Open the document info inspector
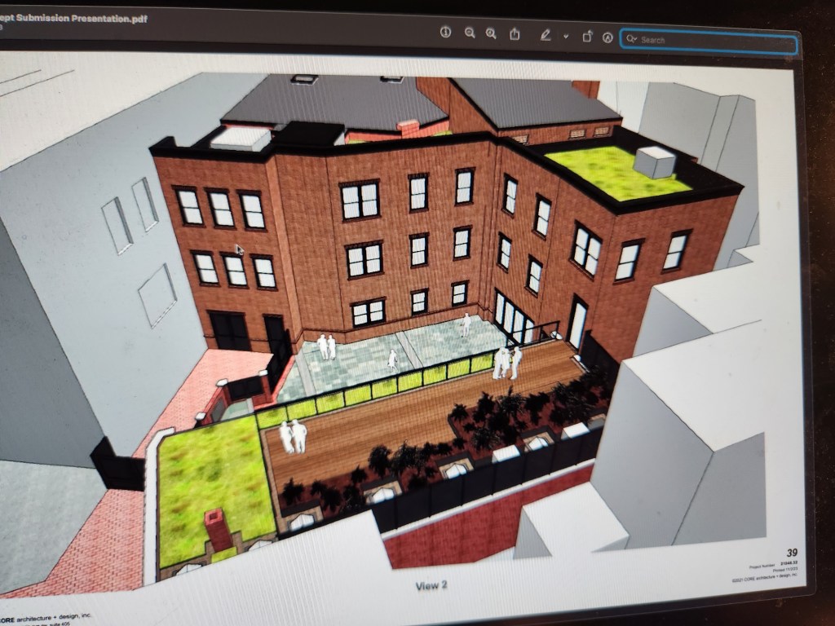835x626 pixels. [x=445, y=32]
